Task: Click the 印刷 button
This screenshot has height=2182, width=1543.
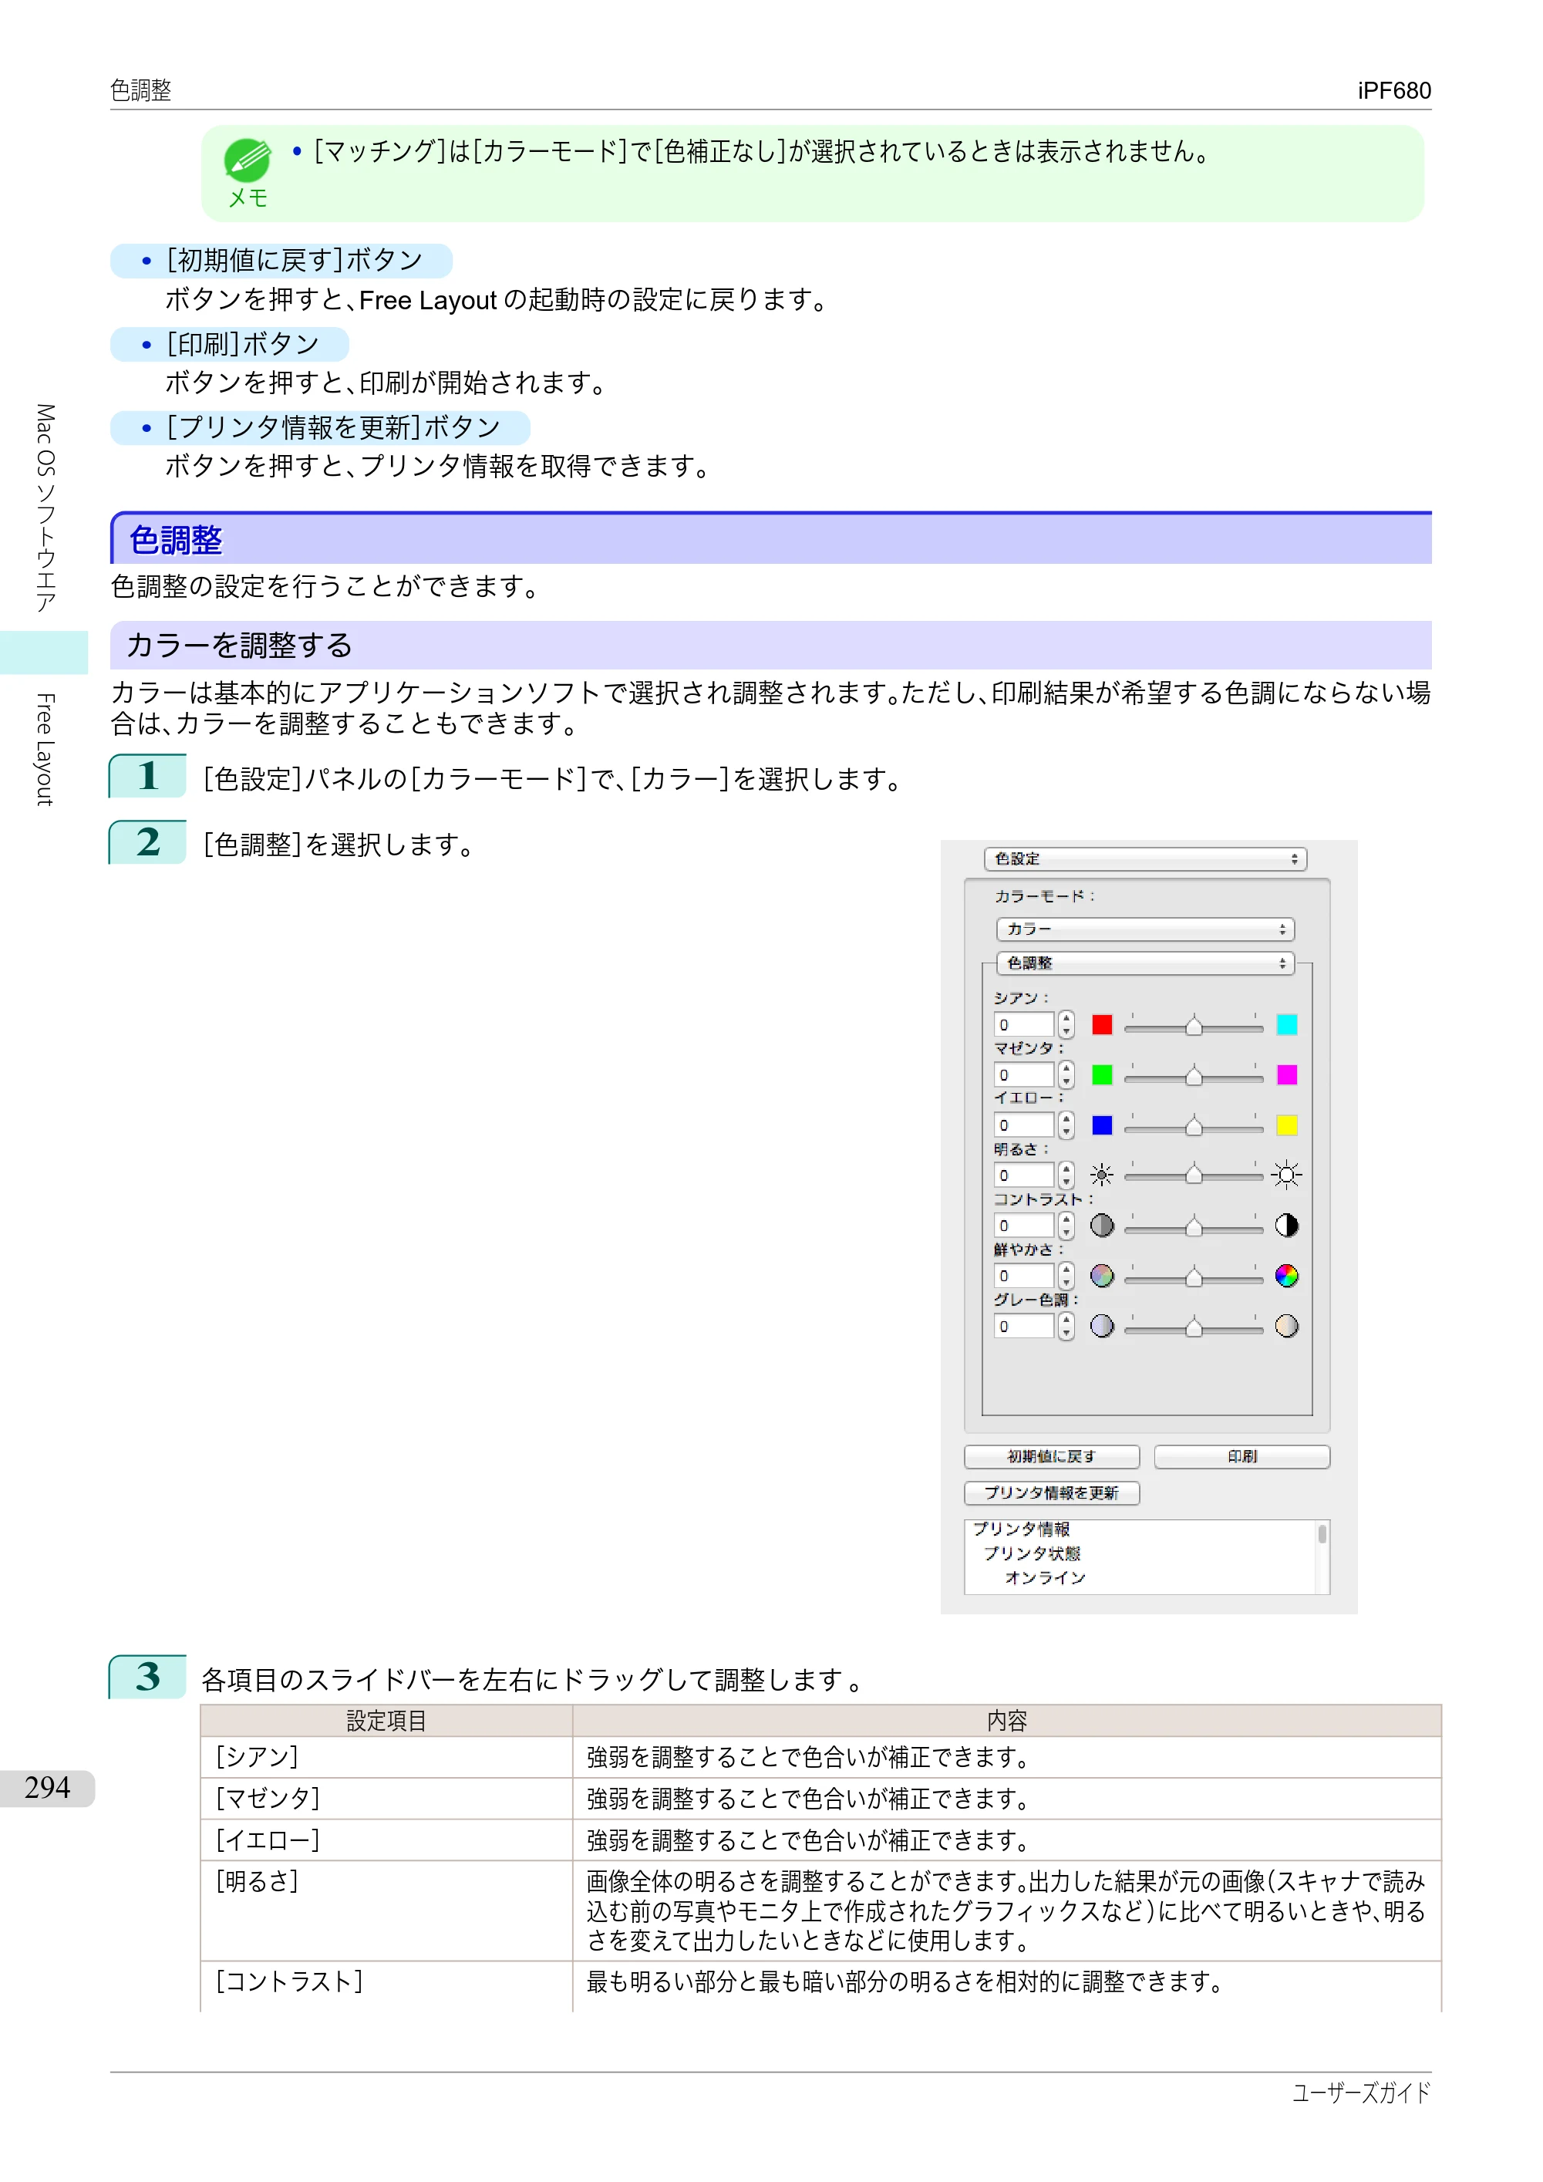Action: tap(1241, 1457)
